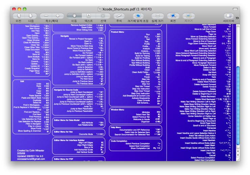This screenshot has width=250, height=175.
Task: Click 'Add Breakpoint at Current Line' row
Action: click(142, 96)
